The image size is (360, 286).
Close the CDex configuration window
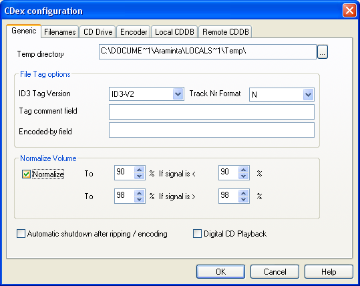coord(349,11)
